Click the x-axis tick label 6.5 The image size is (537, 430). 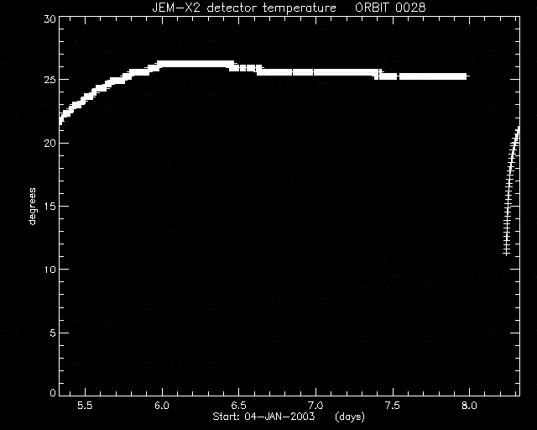coord(238,406)
